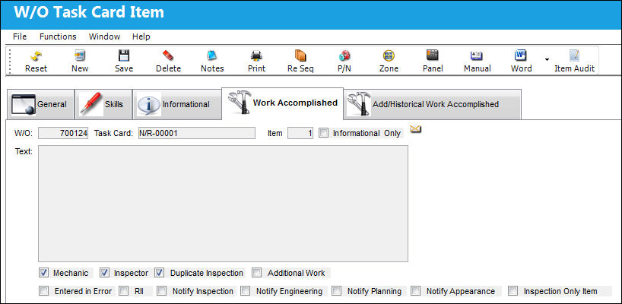Open the File menu

coord(20,37)
